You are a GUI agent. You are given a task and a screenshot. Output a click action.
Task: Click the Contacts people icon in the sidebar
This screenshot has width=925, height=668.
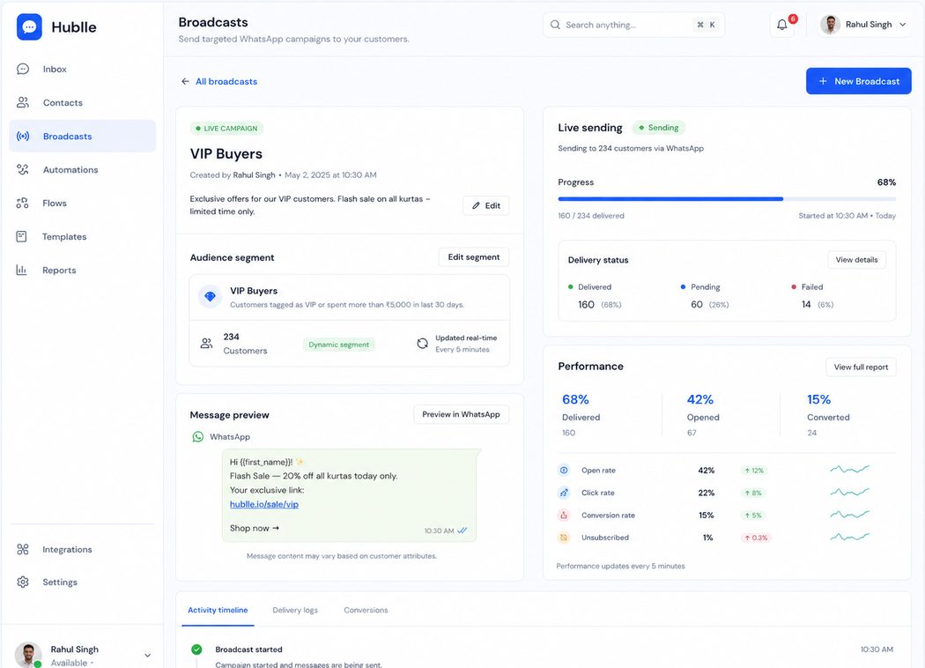[22, 103]
